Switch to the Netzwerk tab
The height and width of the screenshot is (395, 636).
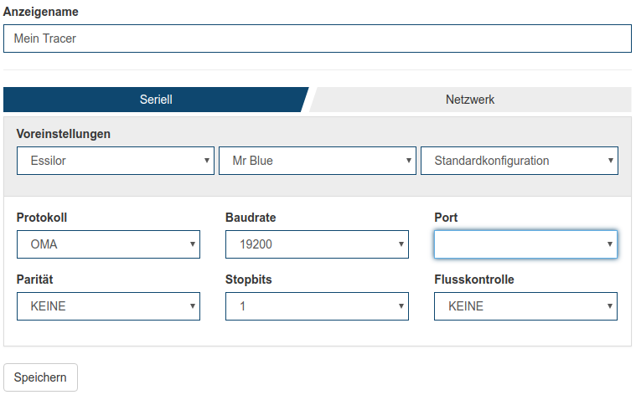click(x=470, y=100)
